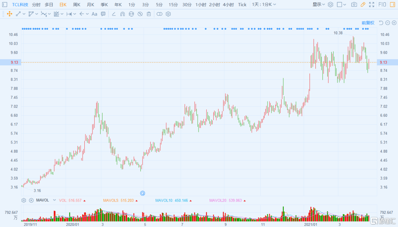398x227 pixels.
Task: Remove the MAVOL indicator with its X icon
Action: click(x=31, y=201)
